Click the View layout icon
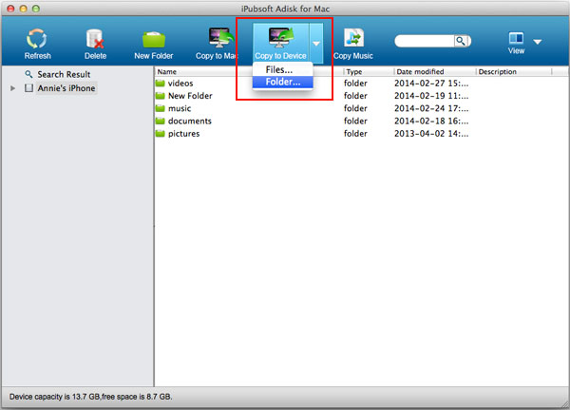The width and height of the screenshot is (570, 410). [516, 38]
